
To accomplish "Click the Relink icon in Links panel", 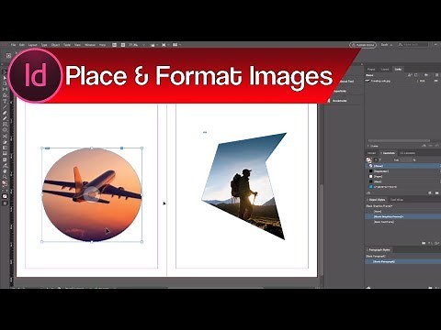I will (424, 146).
